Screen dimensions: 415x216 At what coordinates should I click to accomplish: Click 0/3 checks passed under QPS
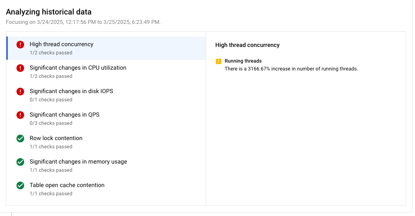[51, 123]
